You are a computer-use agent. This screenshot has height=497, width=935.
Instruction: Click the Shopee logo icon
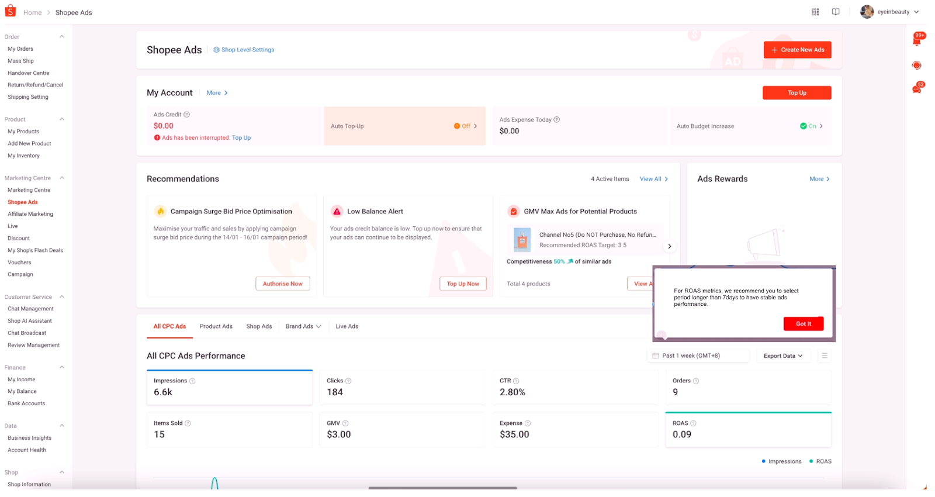click(x=11, y=11)
